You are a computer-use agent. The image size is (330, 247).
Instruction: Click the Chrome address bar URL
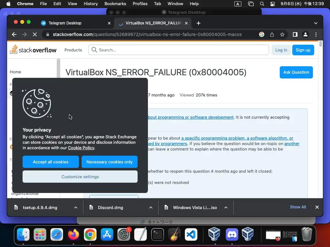point(147,34)
